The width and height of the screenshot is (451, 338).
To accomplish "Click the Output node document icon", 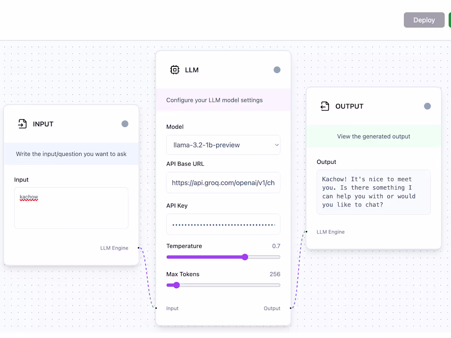I will point(325,106).
